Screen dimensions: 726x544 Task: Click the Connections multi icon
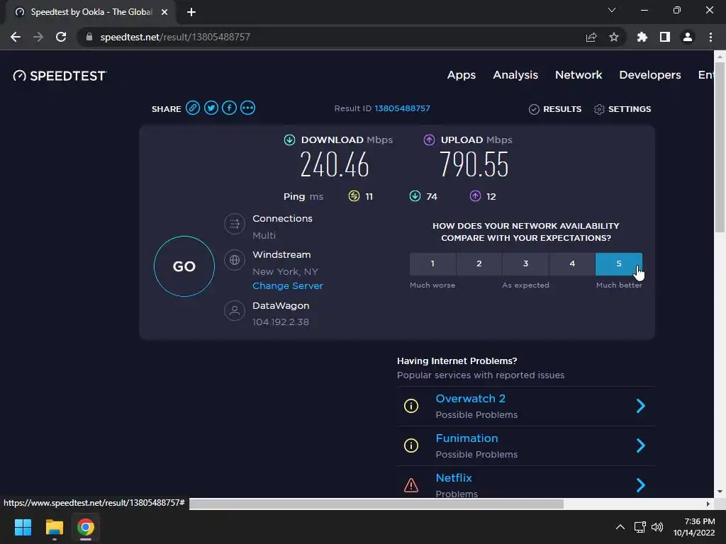pyautogui.click(x=235, y=224)
